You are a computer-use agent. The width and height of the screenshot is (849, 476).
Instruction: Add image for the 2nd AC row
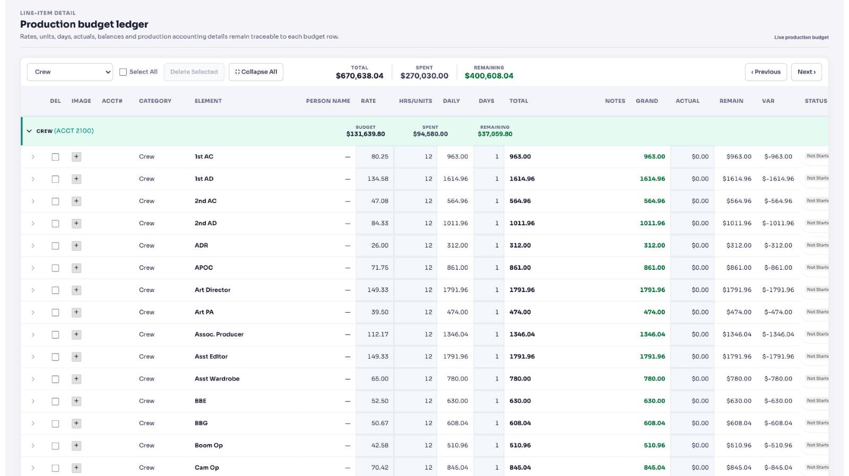click(x=76, y=201)
